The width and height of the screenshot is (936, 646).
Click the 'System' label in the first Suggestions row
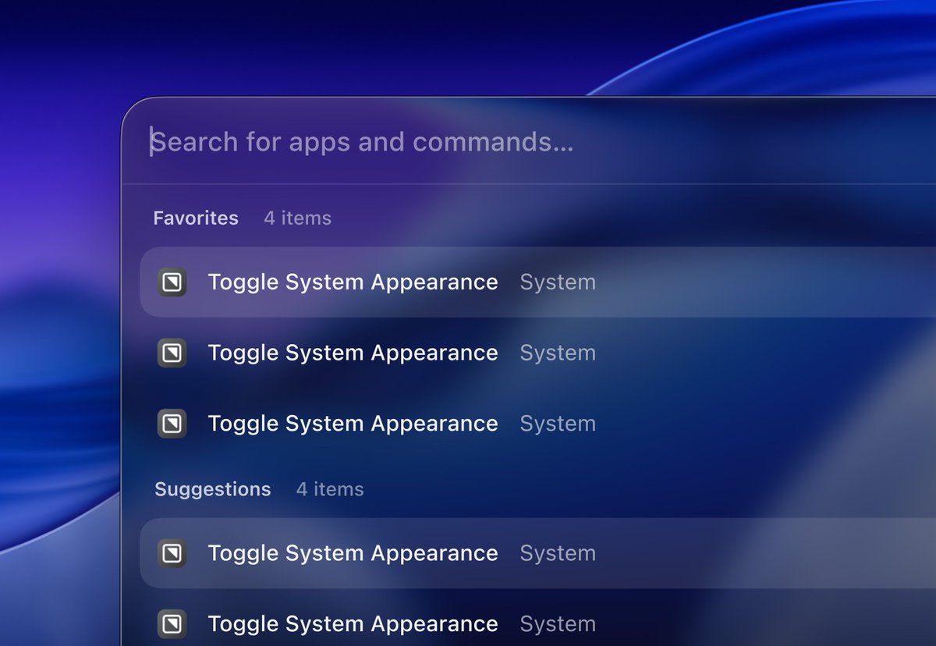(x=558, y=553)
